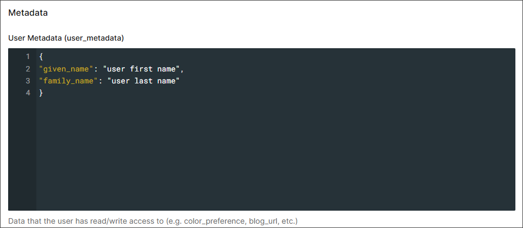Viewport: 523px width, 228px height.
Task: Click the empty area of the code editor
Action: click(275, 153)
